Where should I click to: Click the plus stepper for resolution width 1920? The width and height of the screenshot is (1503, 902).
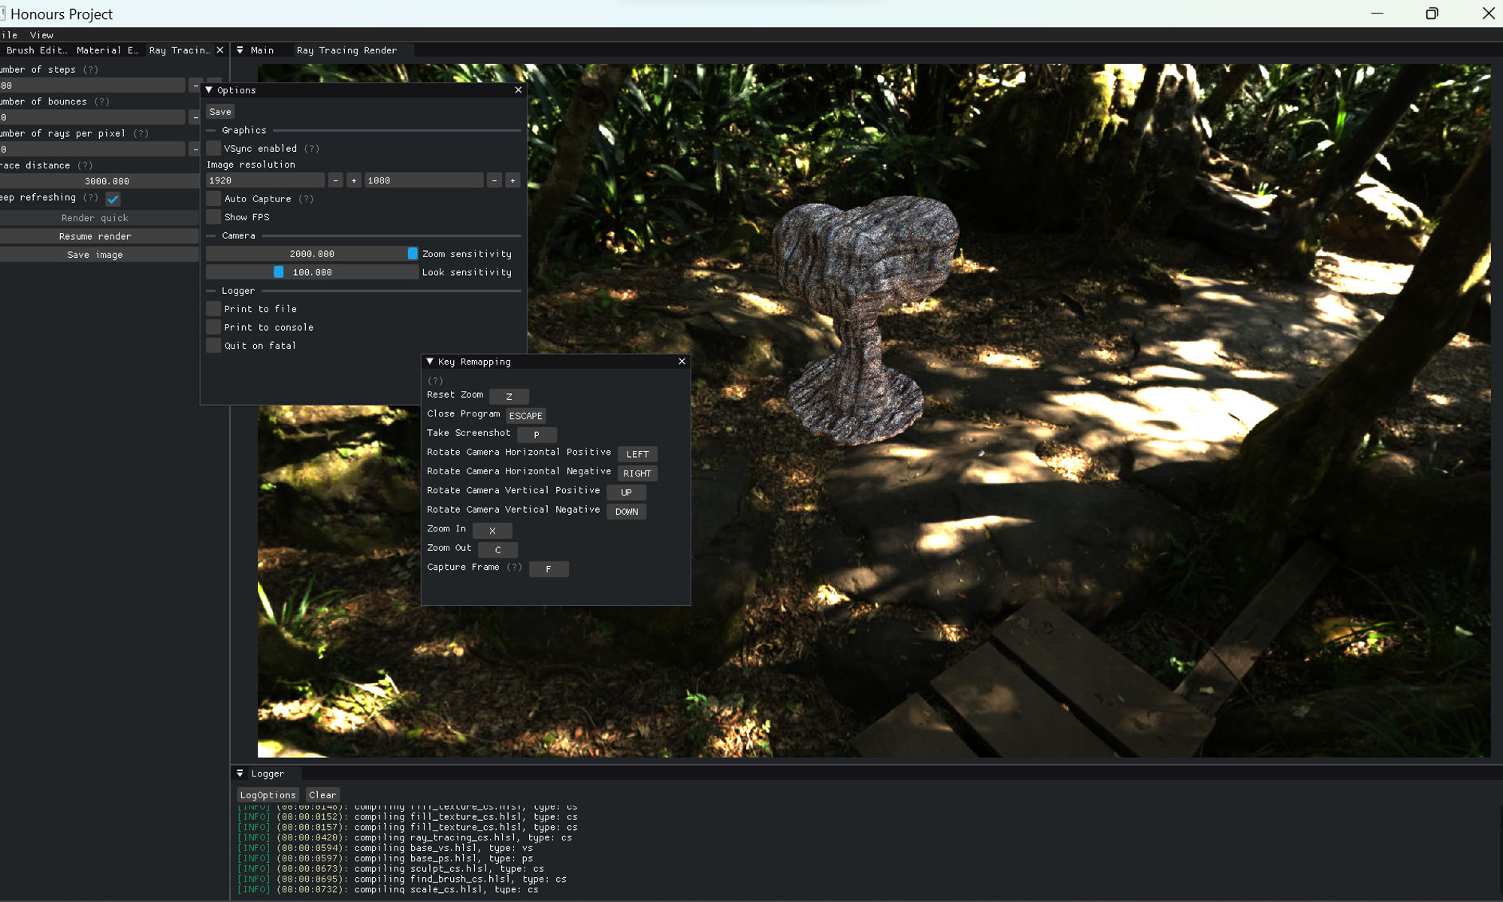tap(354, 180)
